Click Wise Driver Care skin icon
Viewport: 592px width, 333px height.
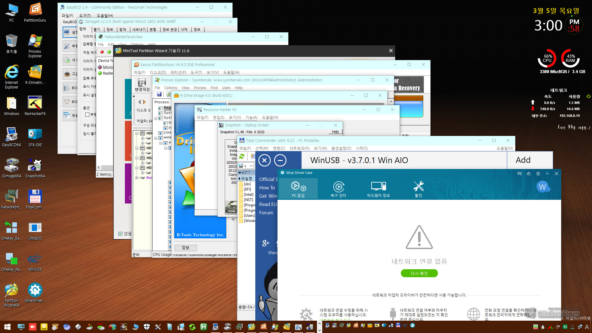pyautogui.click(x=529, y=174)
